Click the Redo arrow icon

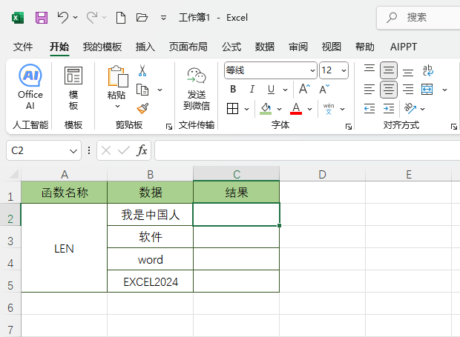pos(92,18)
